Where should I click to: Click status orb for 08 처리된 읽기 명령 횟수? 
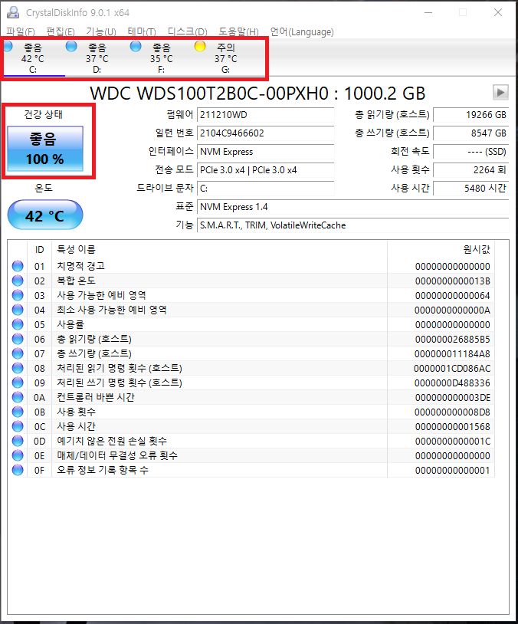pos(18,368)
